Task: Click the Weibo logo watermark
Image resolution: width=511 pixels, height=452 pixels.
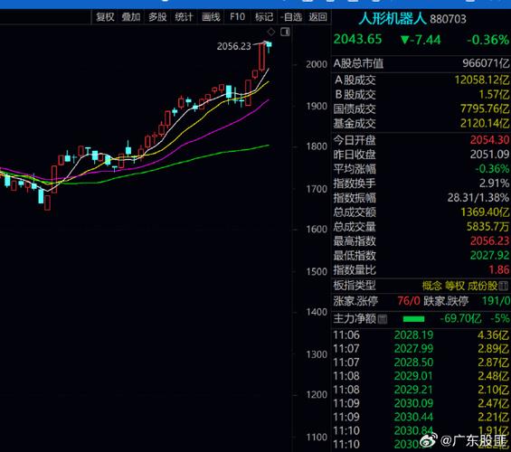Action: (430, 440)
